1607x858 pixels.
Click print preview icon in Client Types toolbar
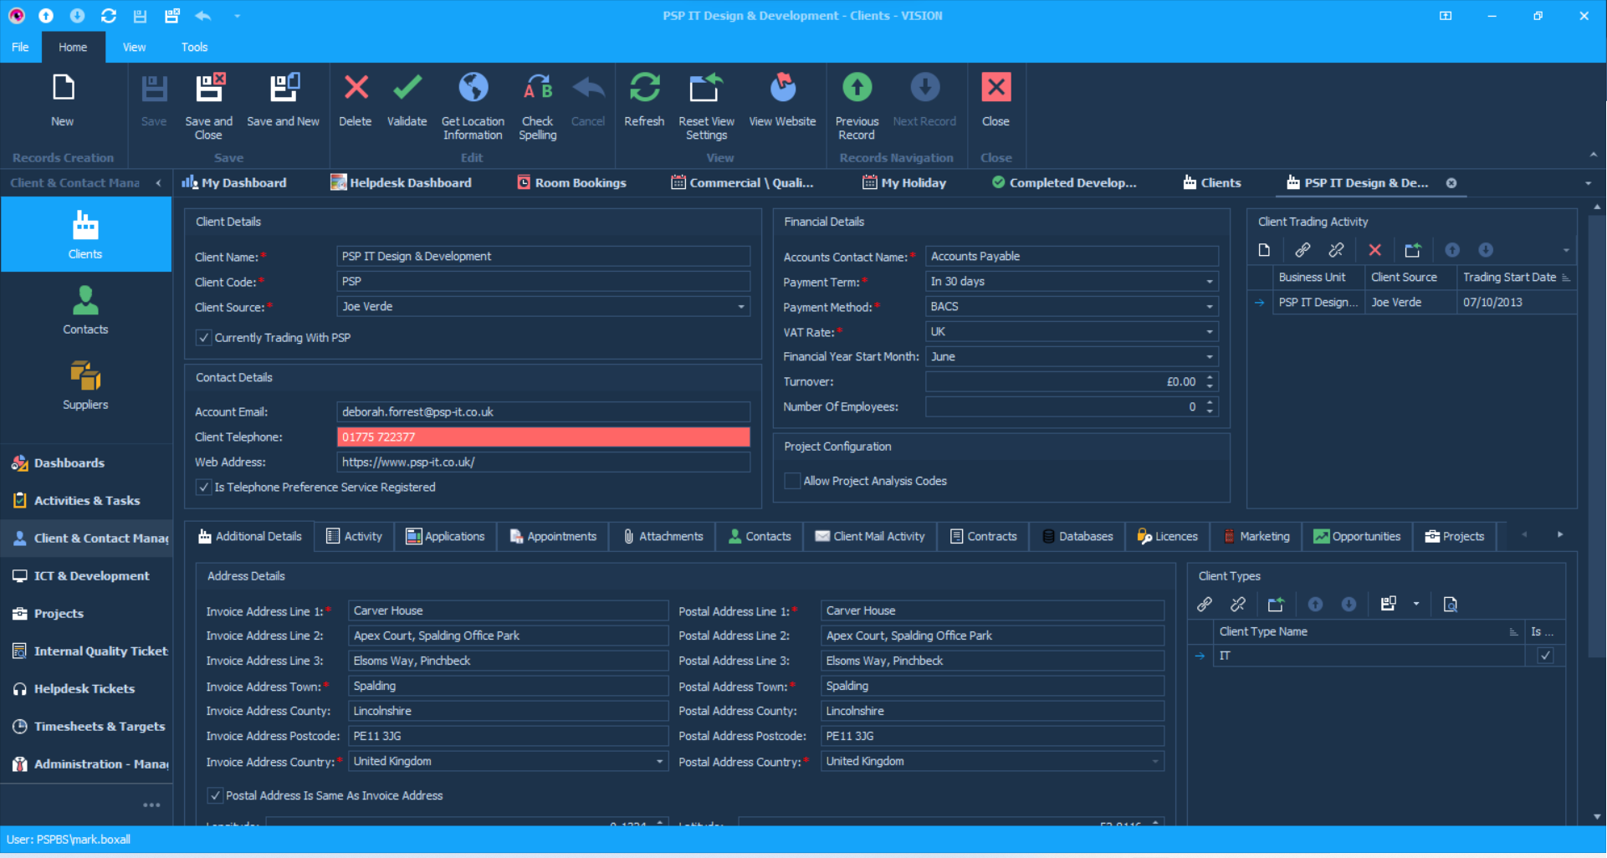point(1451,604)
